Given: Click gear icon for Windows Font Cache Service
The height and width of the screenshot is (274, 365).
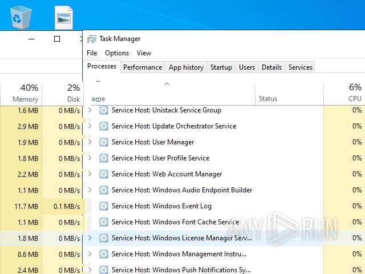Looking at the screenshot, I should 104,222.
